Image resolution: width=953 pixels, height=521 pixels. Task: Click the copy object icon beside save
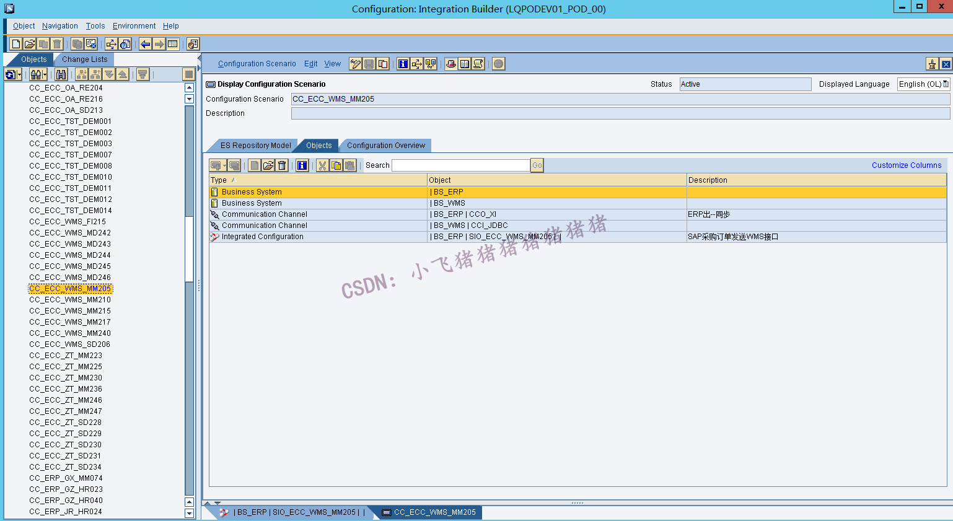[383, 64]
